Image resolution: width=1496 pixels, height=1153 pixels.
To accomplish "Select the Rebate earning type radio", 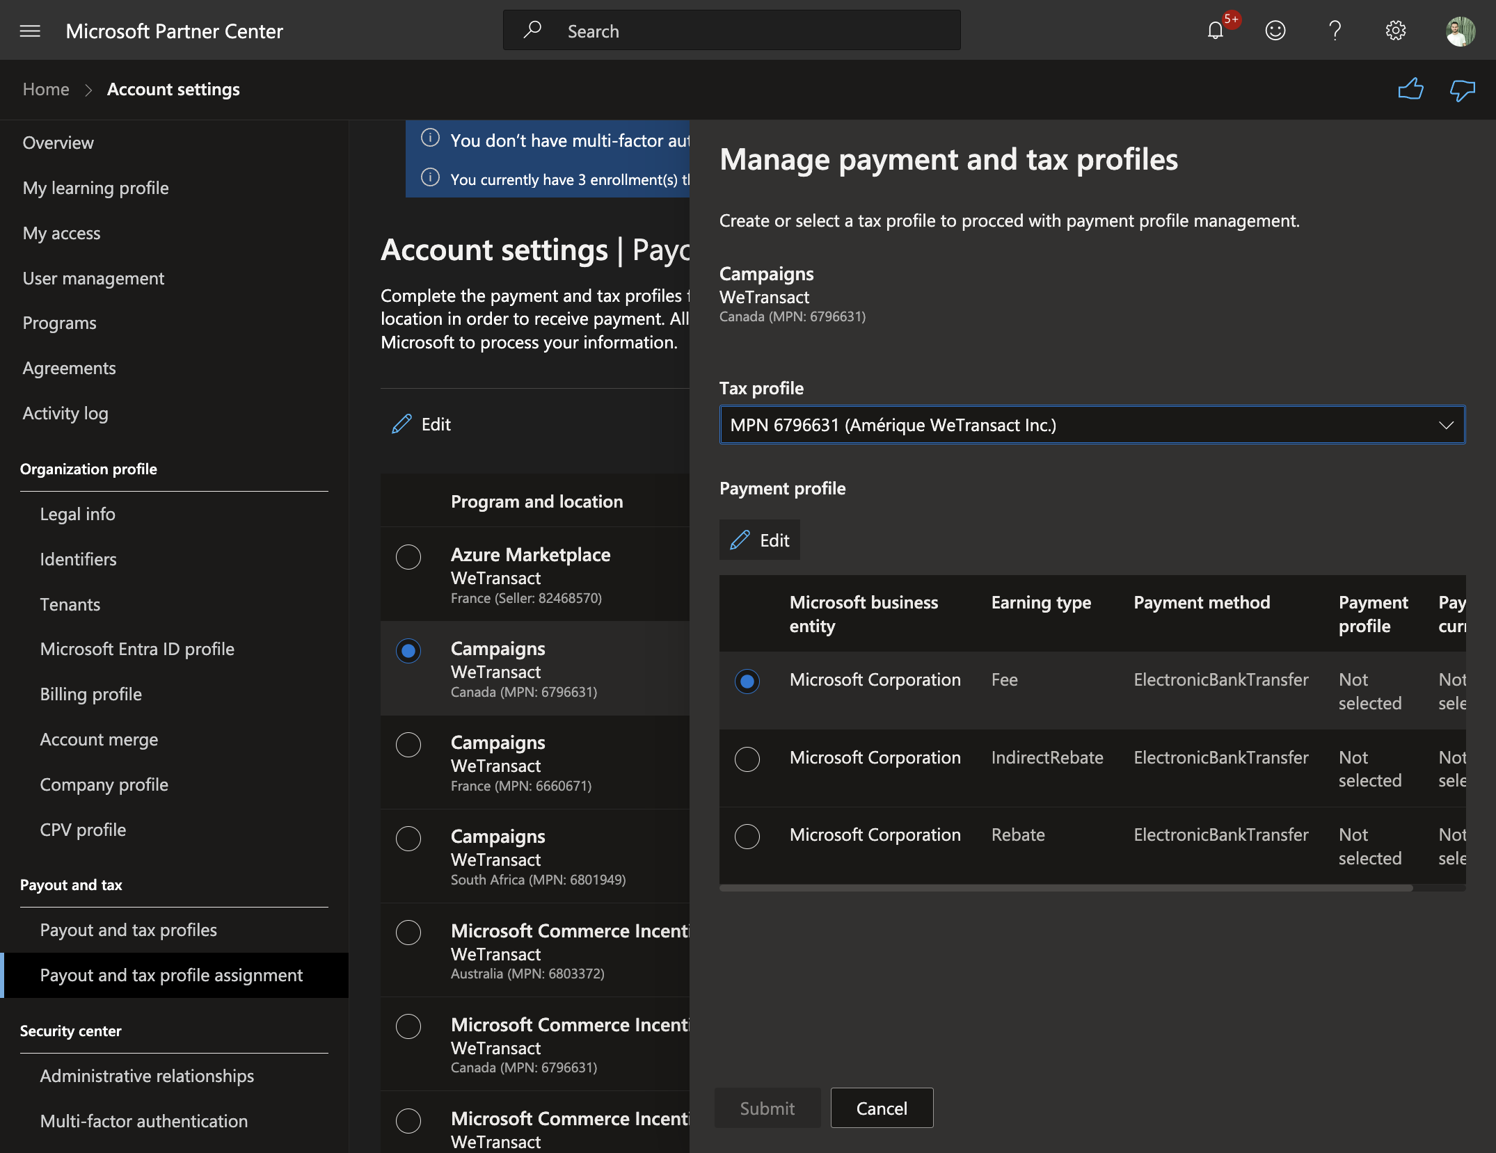I will (747, 836).
